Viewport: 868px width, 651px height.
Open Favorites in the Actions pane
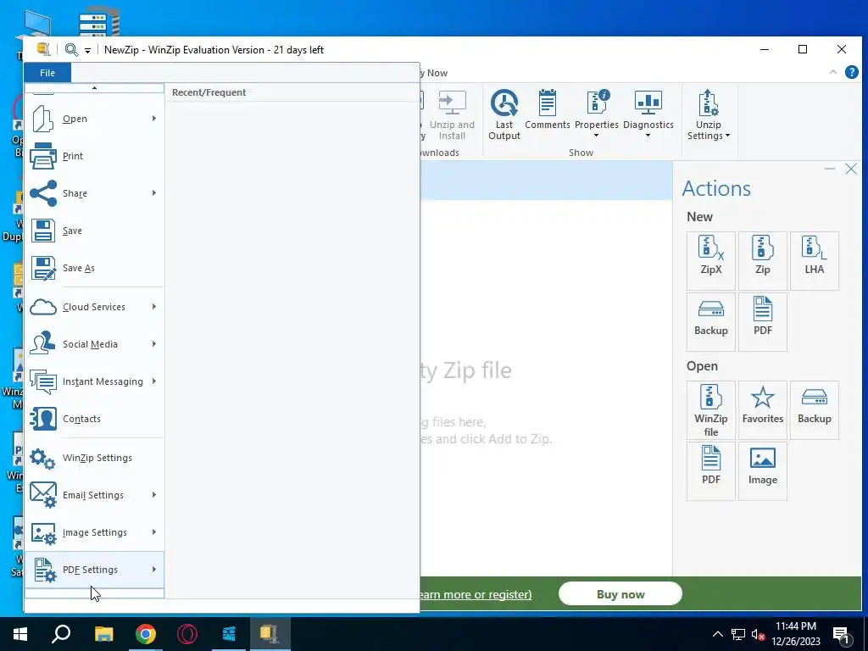coord(762,410)
